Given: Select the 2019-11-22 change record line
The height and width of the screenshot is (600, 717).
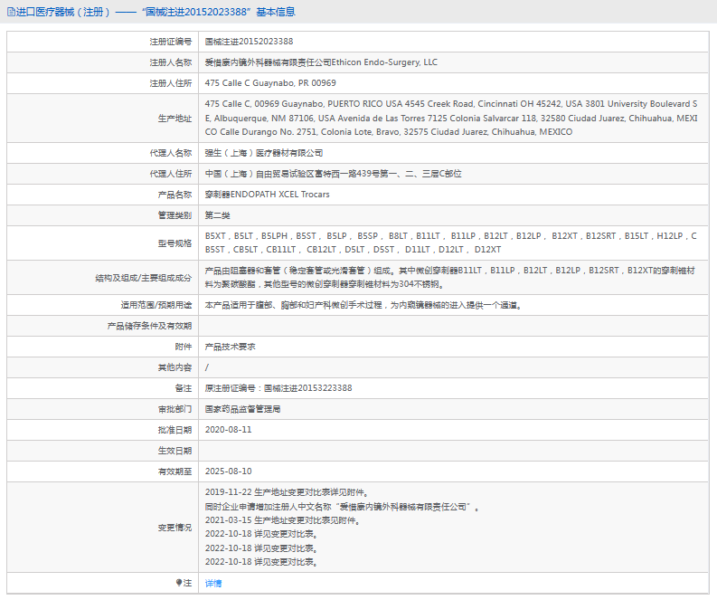Looking at the screenshot, I should [x=287, y=492].
